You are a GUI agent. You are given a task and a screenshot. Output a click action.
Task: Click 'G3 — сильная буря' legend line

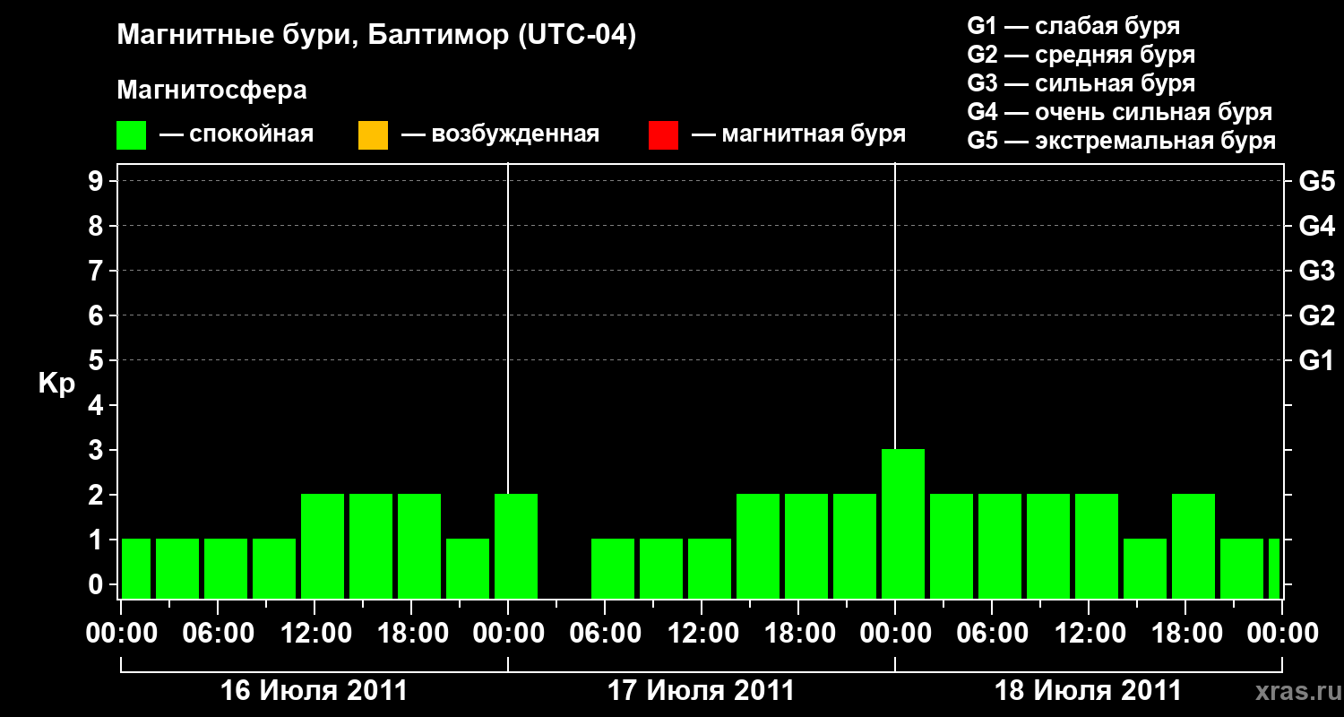point(1081,83)
